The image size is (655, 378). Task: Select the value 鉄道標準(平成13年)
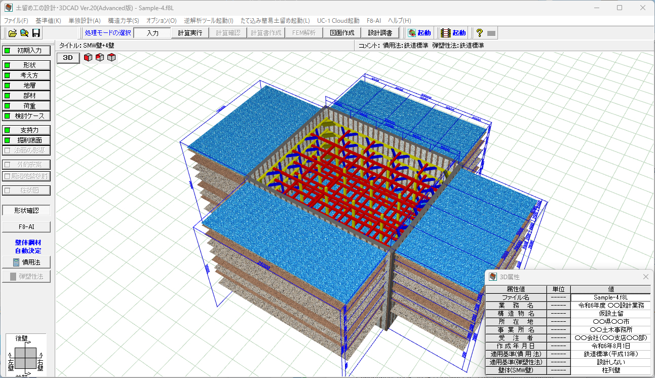click(x=610, y=354)
